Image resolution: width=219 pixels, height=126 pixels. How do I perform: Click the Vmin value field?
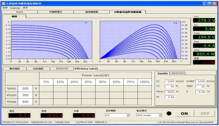pos(25,88)
